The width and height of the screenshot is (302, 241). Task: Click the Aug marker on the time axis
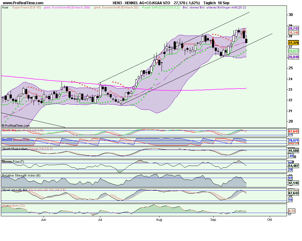tap(159, 220)
